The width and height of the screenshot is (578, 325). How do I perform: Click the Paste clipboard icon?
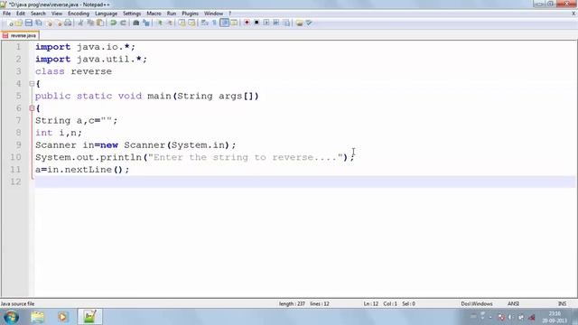(x=100, y=23)
